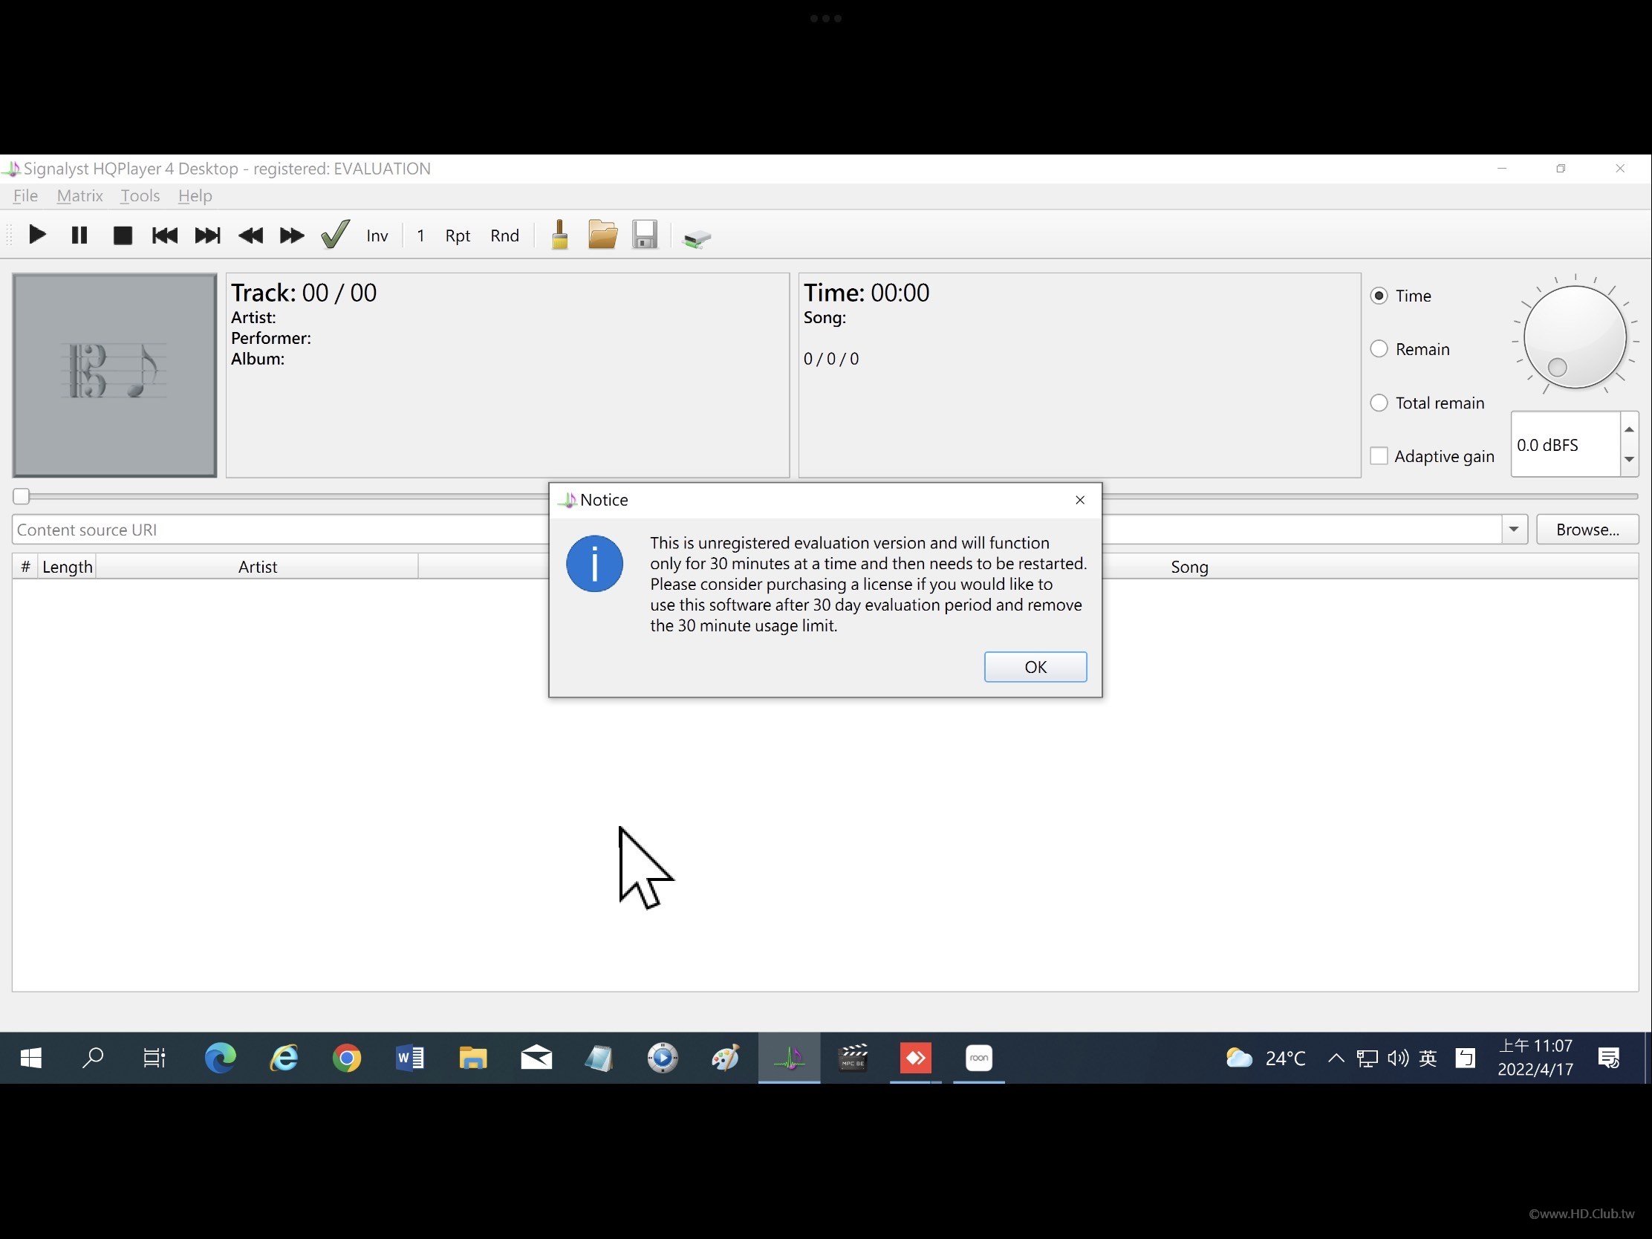Click the track position seek slider handle
Viewport: 1652px width, 1239px height.
pos(21,496)
